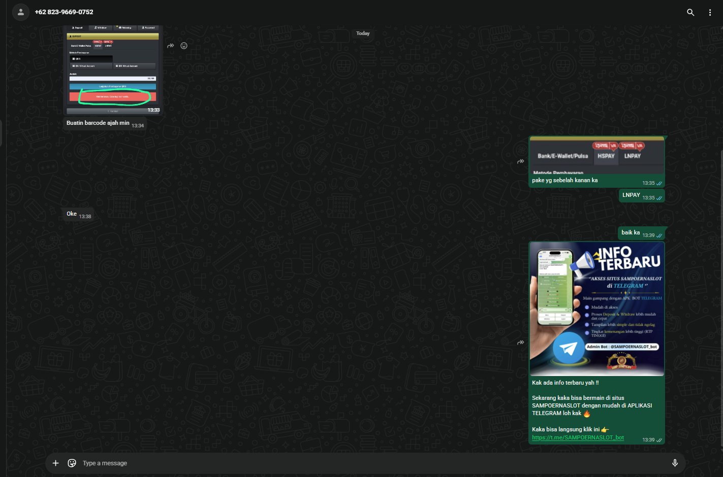The width and height of the screenshot is (723, 477).
Task: Open the three-dot chat menu
Action: (x=710, y=12)
